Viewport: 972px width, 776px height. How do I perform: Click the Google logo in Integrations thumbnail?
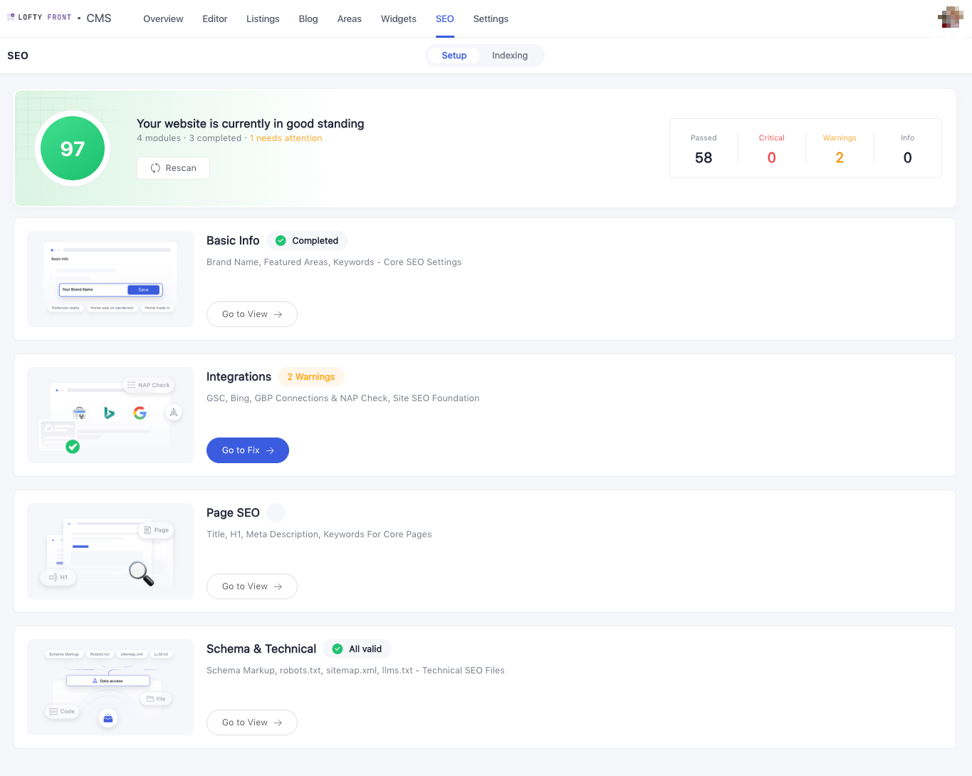click(x=140, y=413)
